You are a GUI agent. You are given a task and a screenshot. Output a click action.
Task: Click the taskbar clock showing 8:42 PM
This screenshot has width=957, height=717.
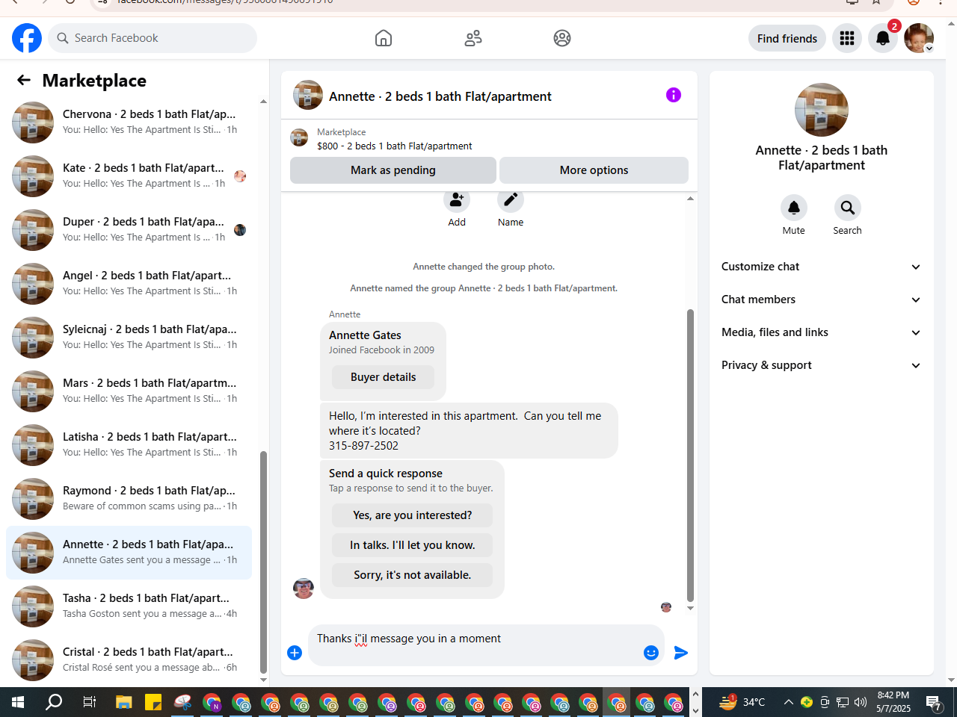click(x=893, y=702)
